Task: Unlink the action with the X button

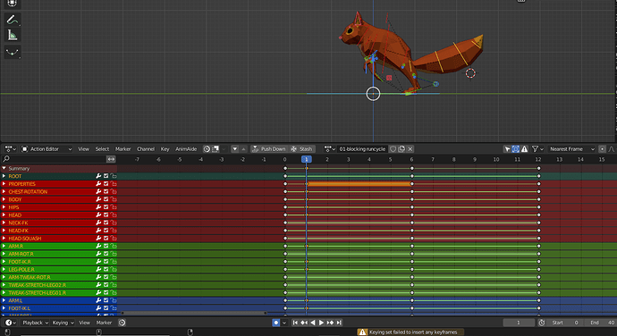Action: pyautogui.click(x=410, y=149)
